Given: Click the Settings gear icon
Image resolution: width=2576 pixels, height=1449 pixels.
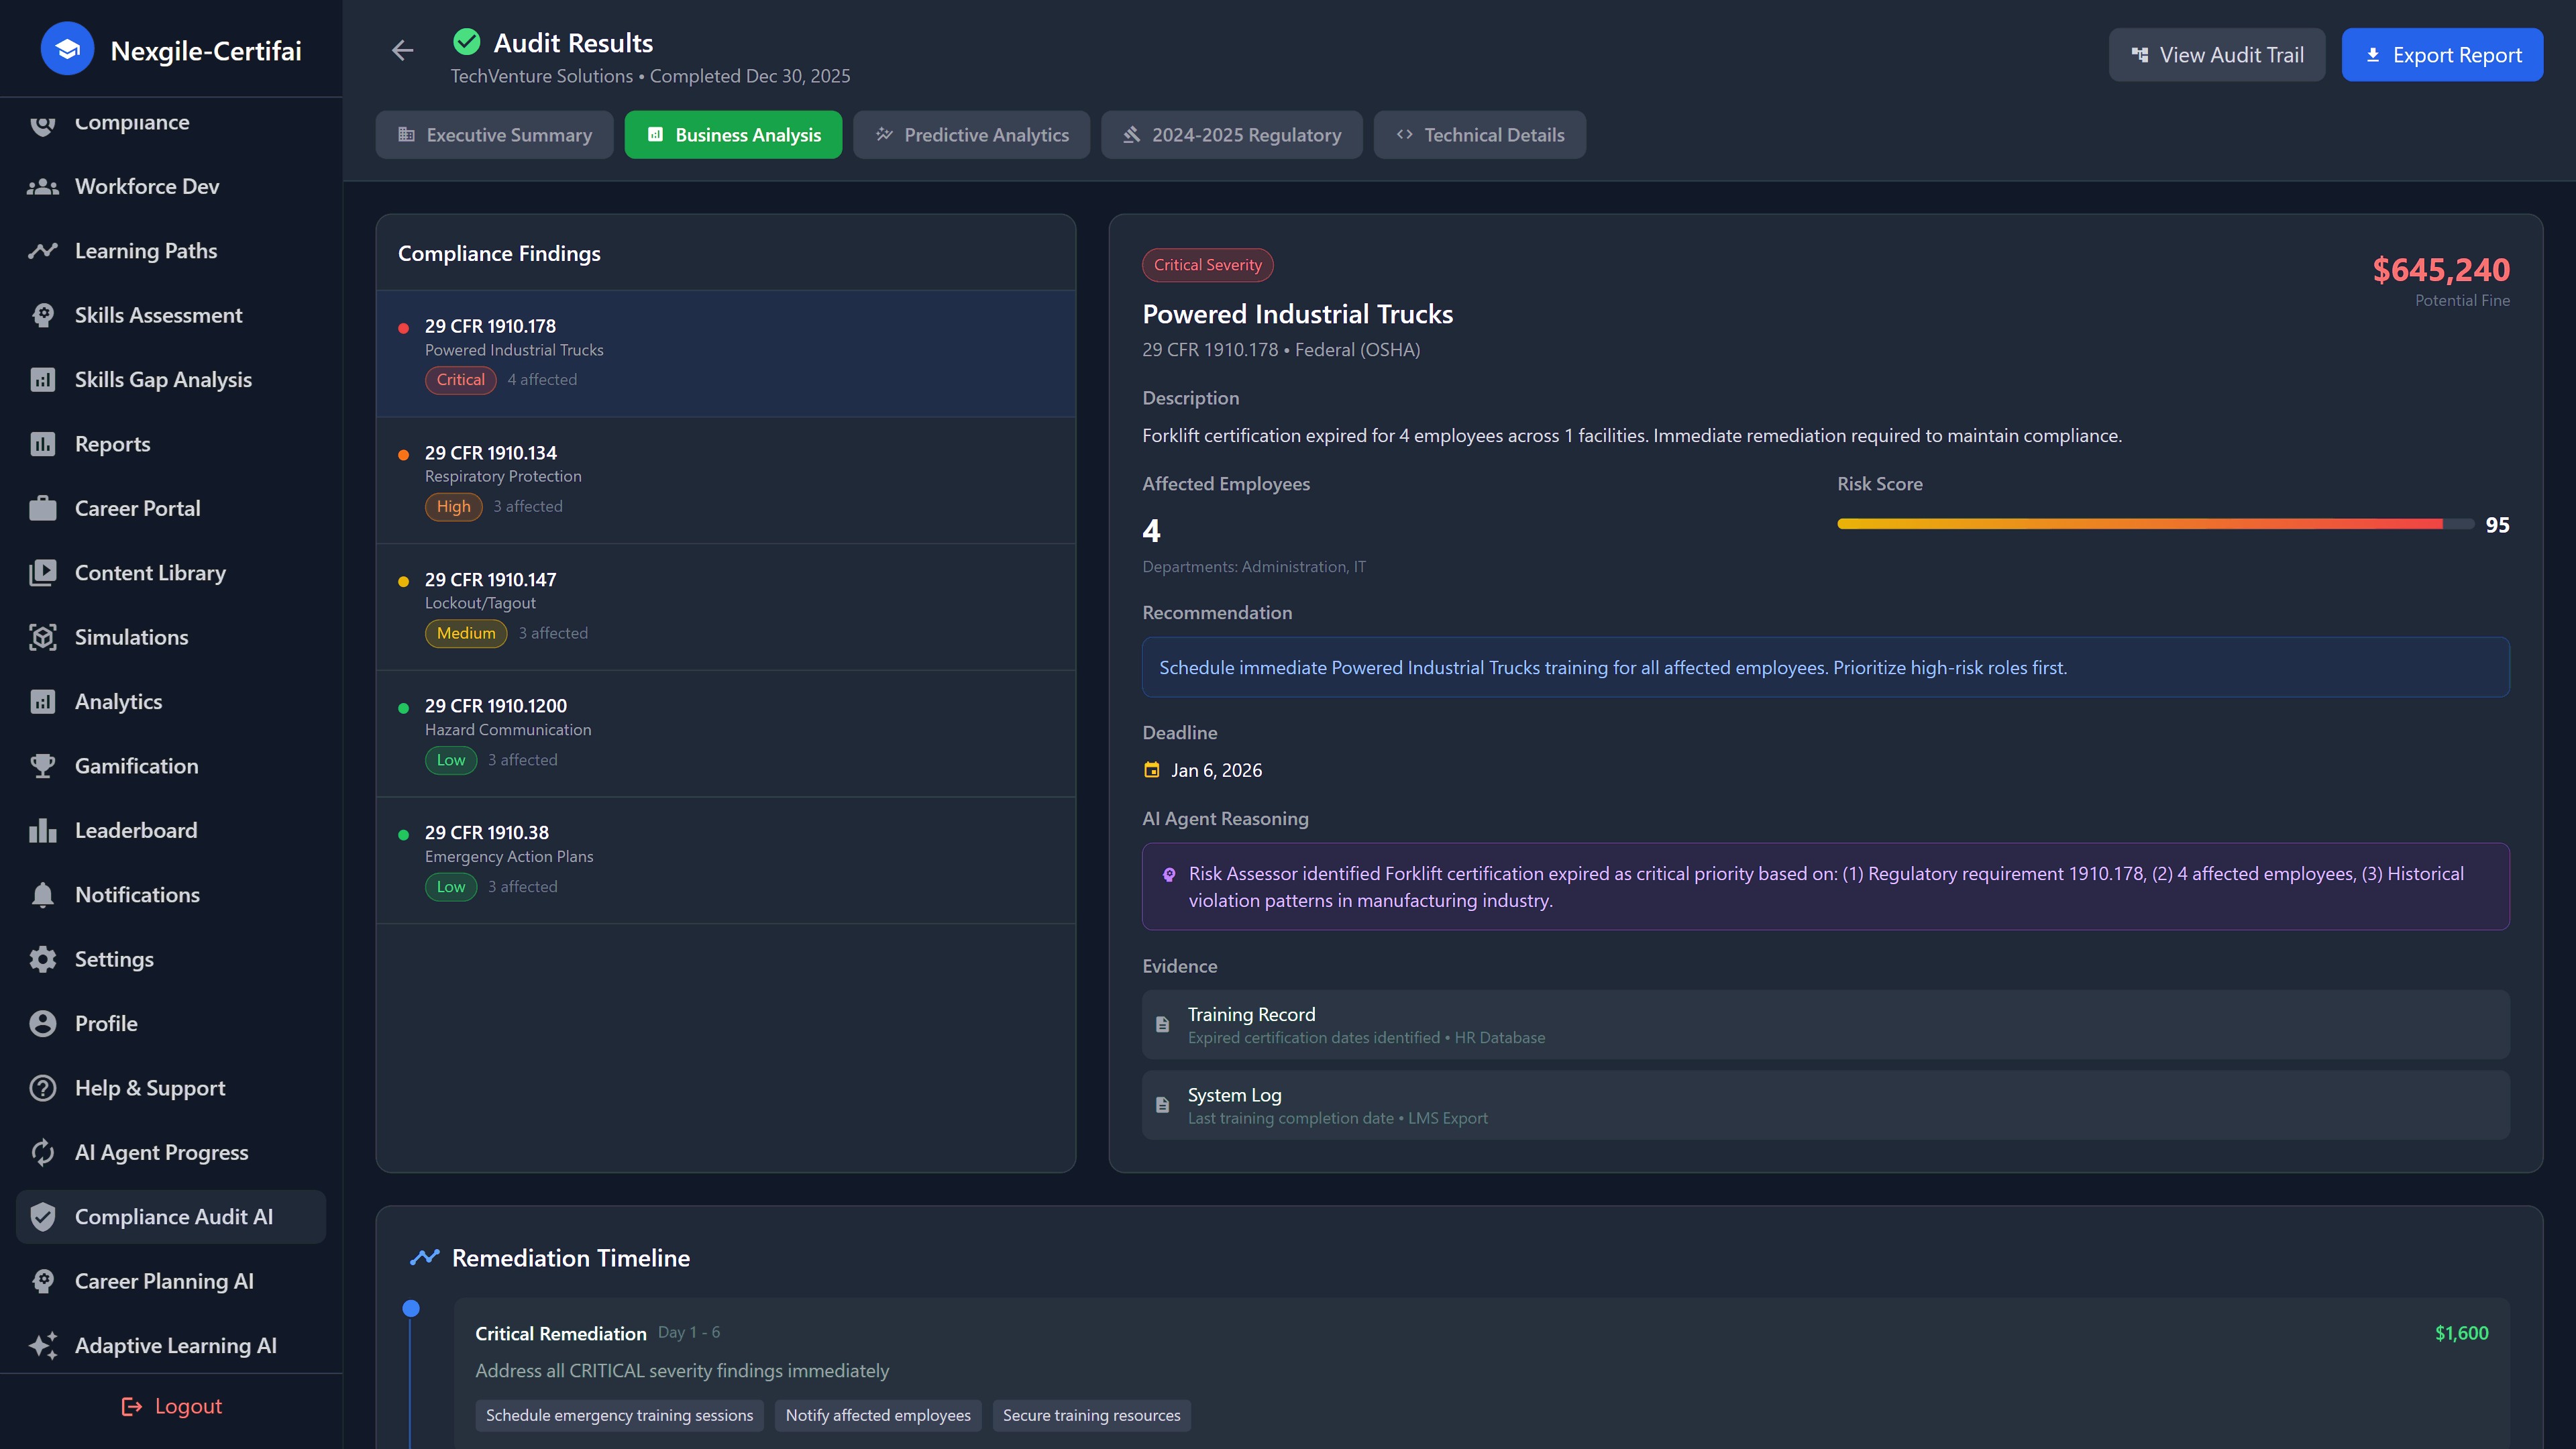Looking at the screenshot, I should (42, 959).
